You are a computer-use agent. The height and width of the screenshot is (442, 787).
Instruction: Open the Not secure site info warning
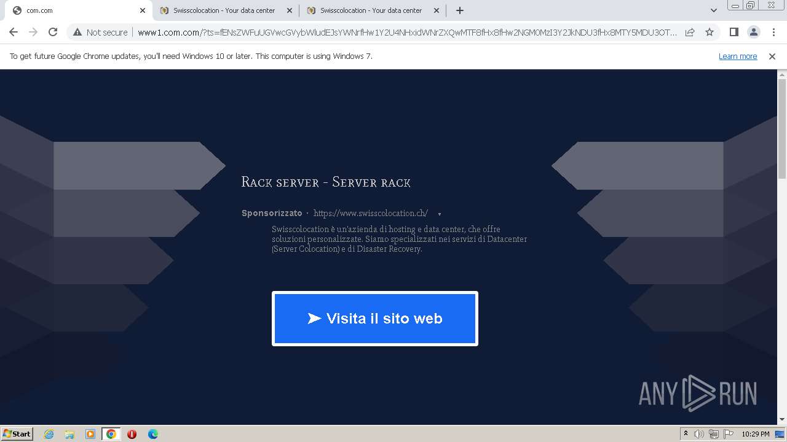[100, 33]
